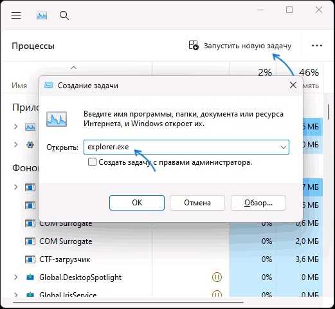Viewport: 335px width, 309px height.
Task: Click the Task Manager performance graph icon
Action: pyautogui.click(x=42, y=15)
